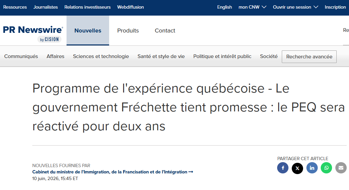The image size is (349, 190).
Task: Go to Inscription page
Action: pos(335,7)
